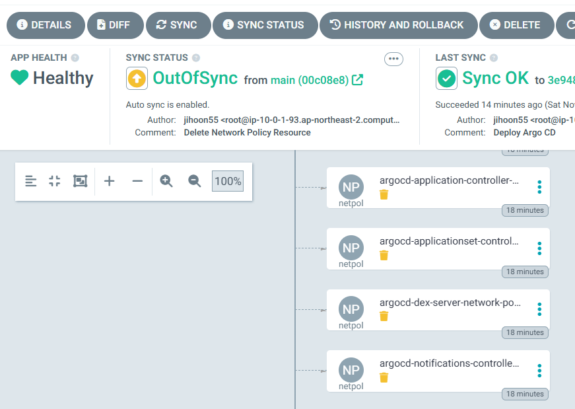
Task: Click the minus collapse-all icon
Action: pyautogui.click(x=137, y=181)
